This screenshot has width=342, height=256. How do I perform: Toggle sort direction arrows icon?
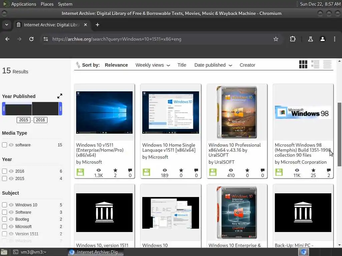click(78, 65)
